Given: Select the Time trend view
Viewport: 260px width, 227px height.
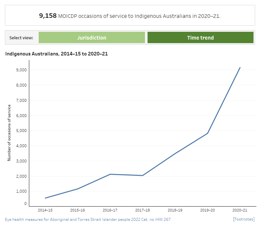Looking at the screenshot, I should [200, 38].
